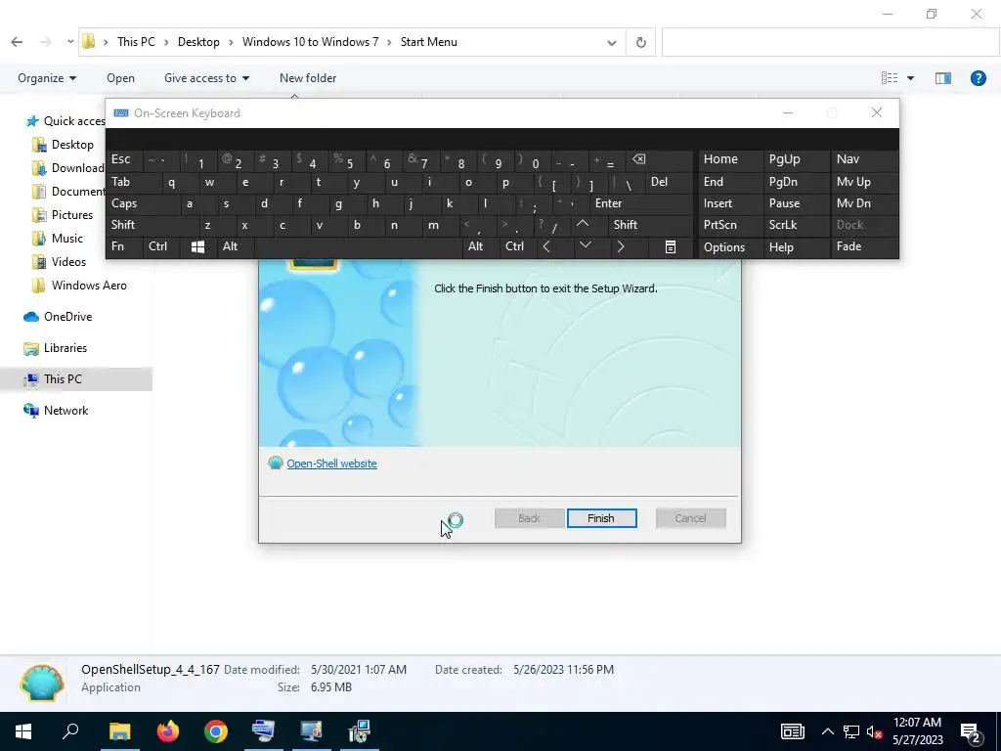Toggle the Caps key on On-Screen Keyboard

[x=145, y=203]
